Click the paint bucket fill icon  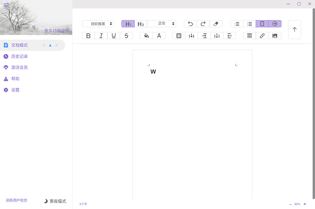point(146,36)
